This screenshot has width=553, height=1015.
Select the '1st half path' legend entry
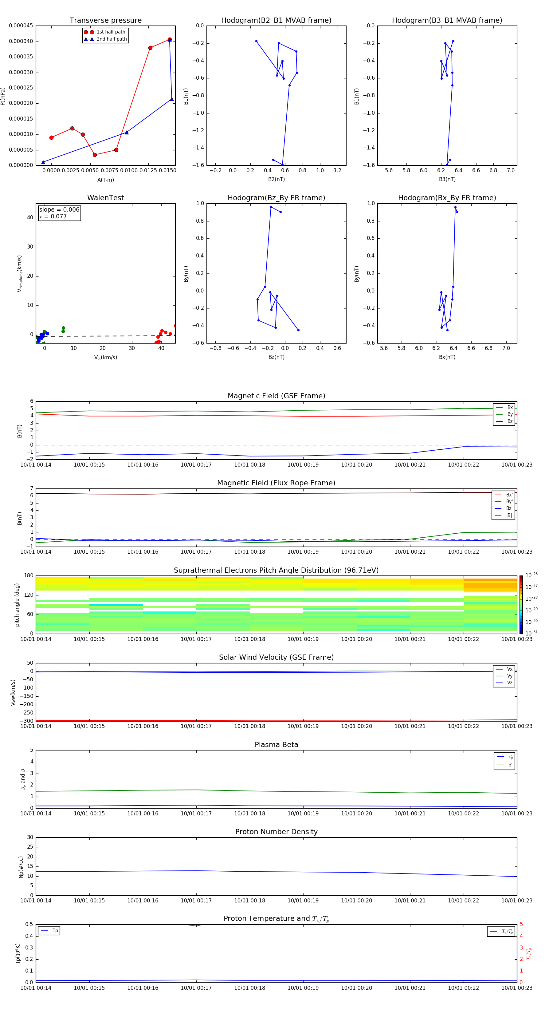105,32
